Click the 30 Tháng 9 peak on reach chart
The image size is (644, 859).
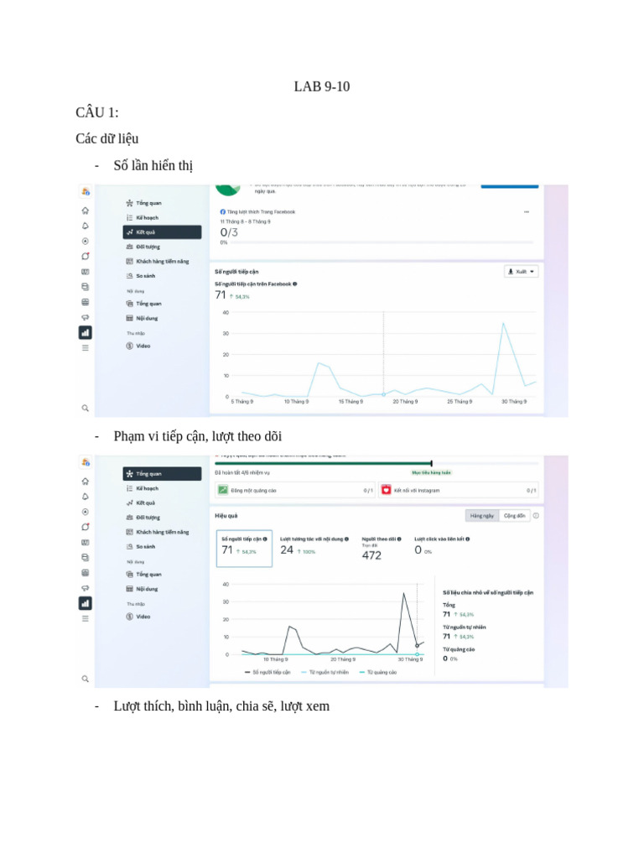(503, 324)
